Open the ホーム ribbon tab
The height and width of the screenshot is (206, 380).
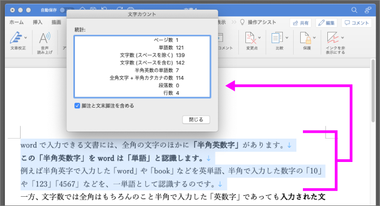coord(16,22)
